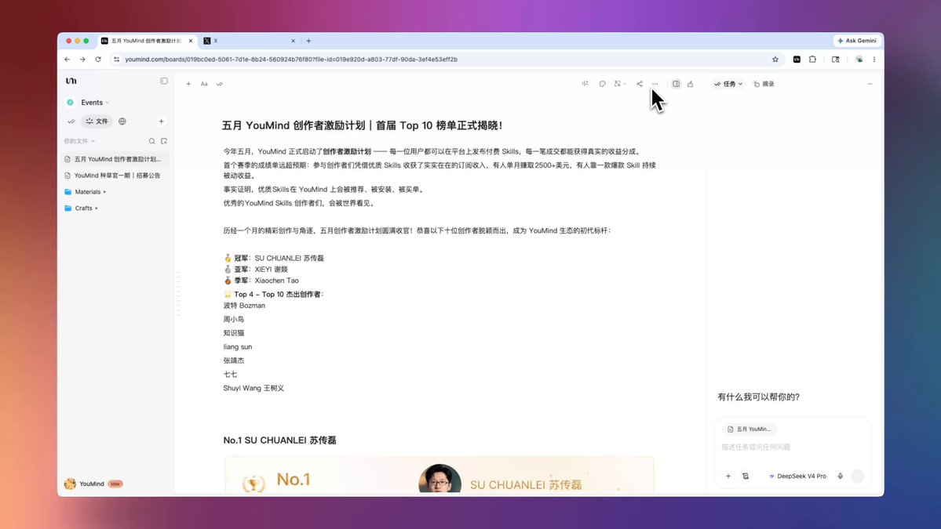Click the YouMind logo in the sidebar

[x=71, y=81]
